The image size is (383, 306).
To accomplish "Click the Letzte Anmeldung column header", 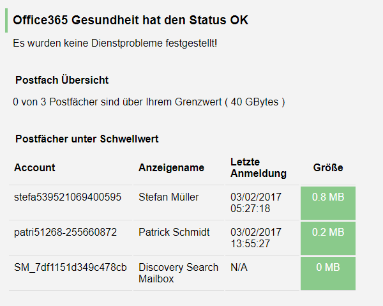I will coord(258,167).
